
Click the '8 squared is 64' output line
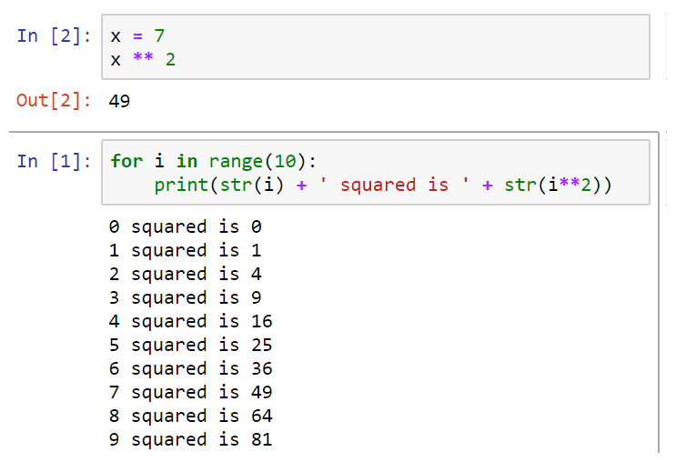190,416
